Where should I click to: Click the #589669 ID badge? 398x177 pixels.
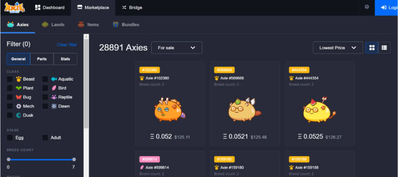225,70
